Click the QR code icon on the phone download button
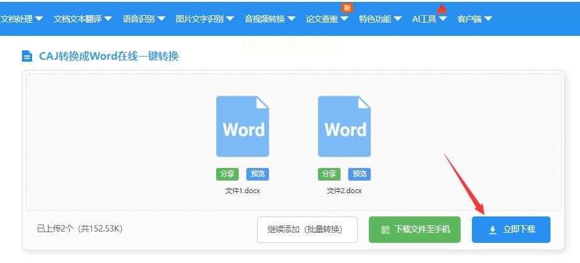 coord(385,230)
